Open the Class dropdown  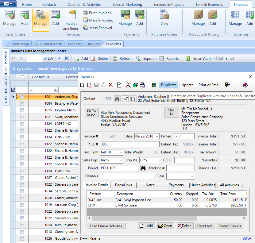(x=192, y=176)
